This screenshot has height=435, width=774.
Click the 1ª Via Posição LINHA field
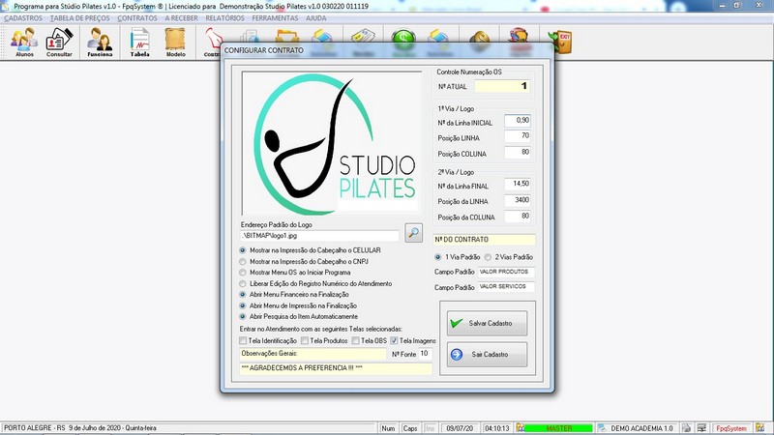click(518, 135)
